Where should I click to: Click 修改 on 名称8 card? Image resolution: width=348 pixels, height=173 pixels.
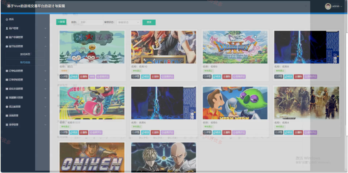click(289, 76)
